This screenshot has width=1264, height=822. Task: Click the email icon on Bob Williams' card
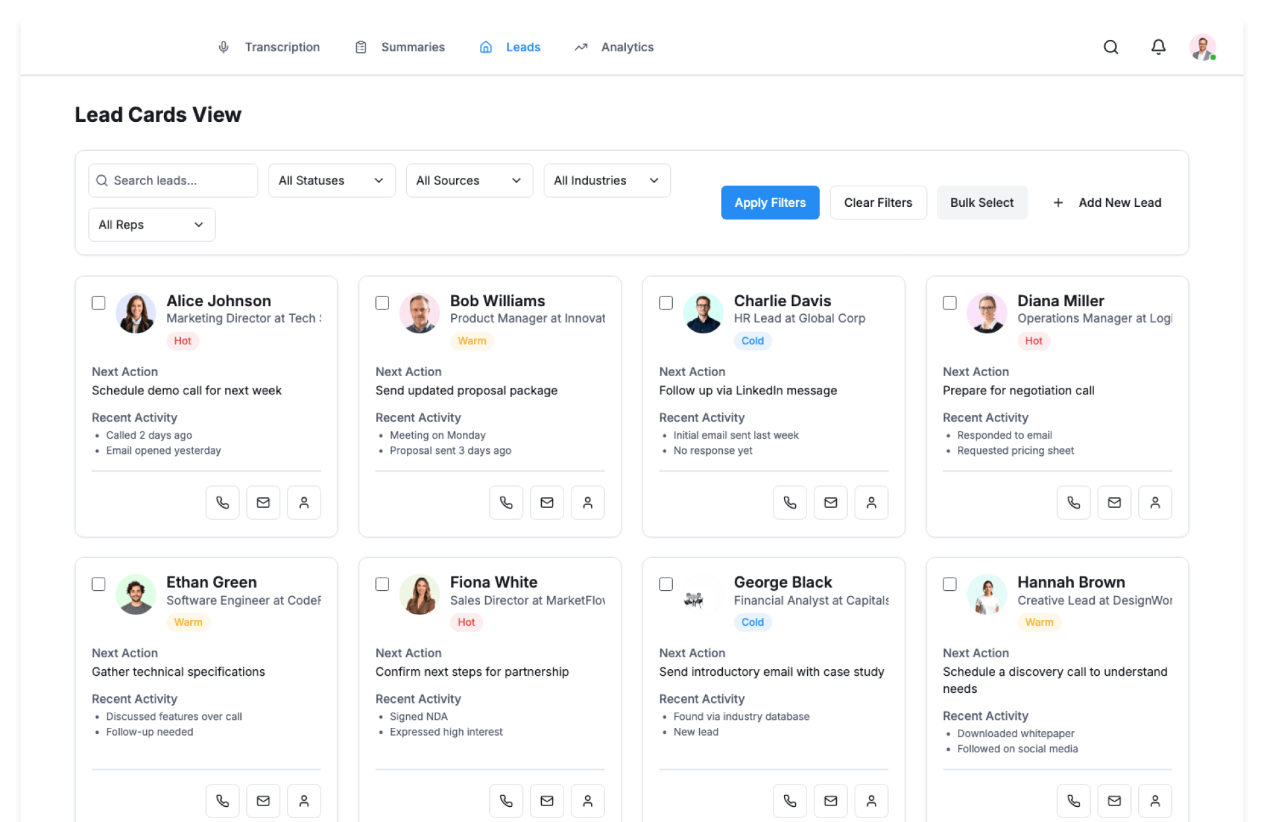point(546,503)
